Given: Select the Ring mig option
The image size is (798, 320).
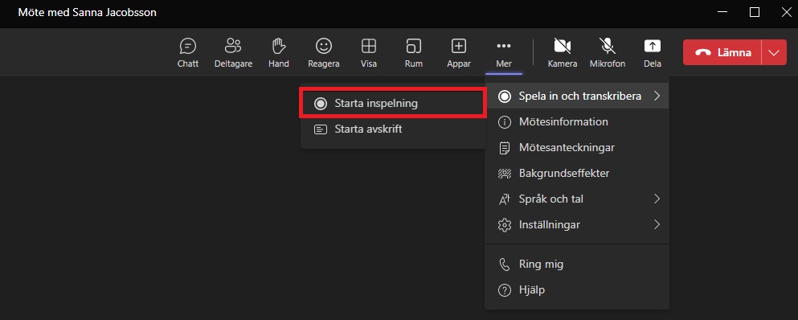Looking at the screenshot, I should [577, 265].
